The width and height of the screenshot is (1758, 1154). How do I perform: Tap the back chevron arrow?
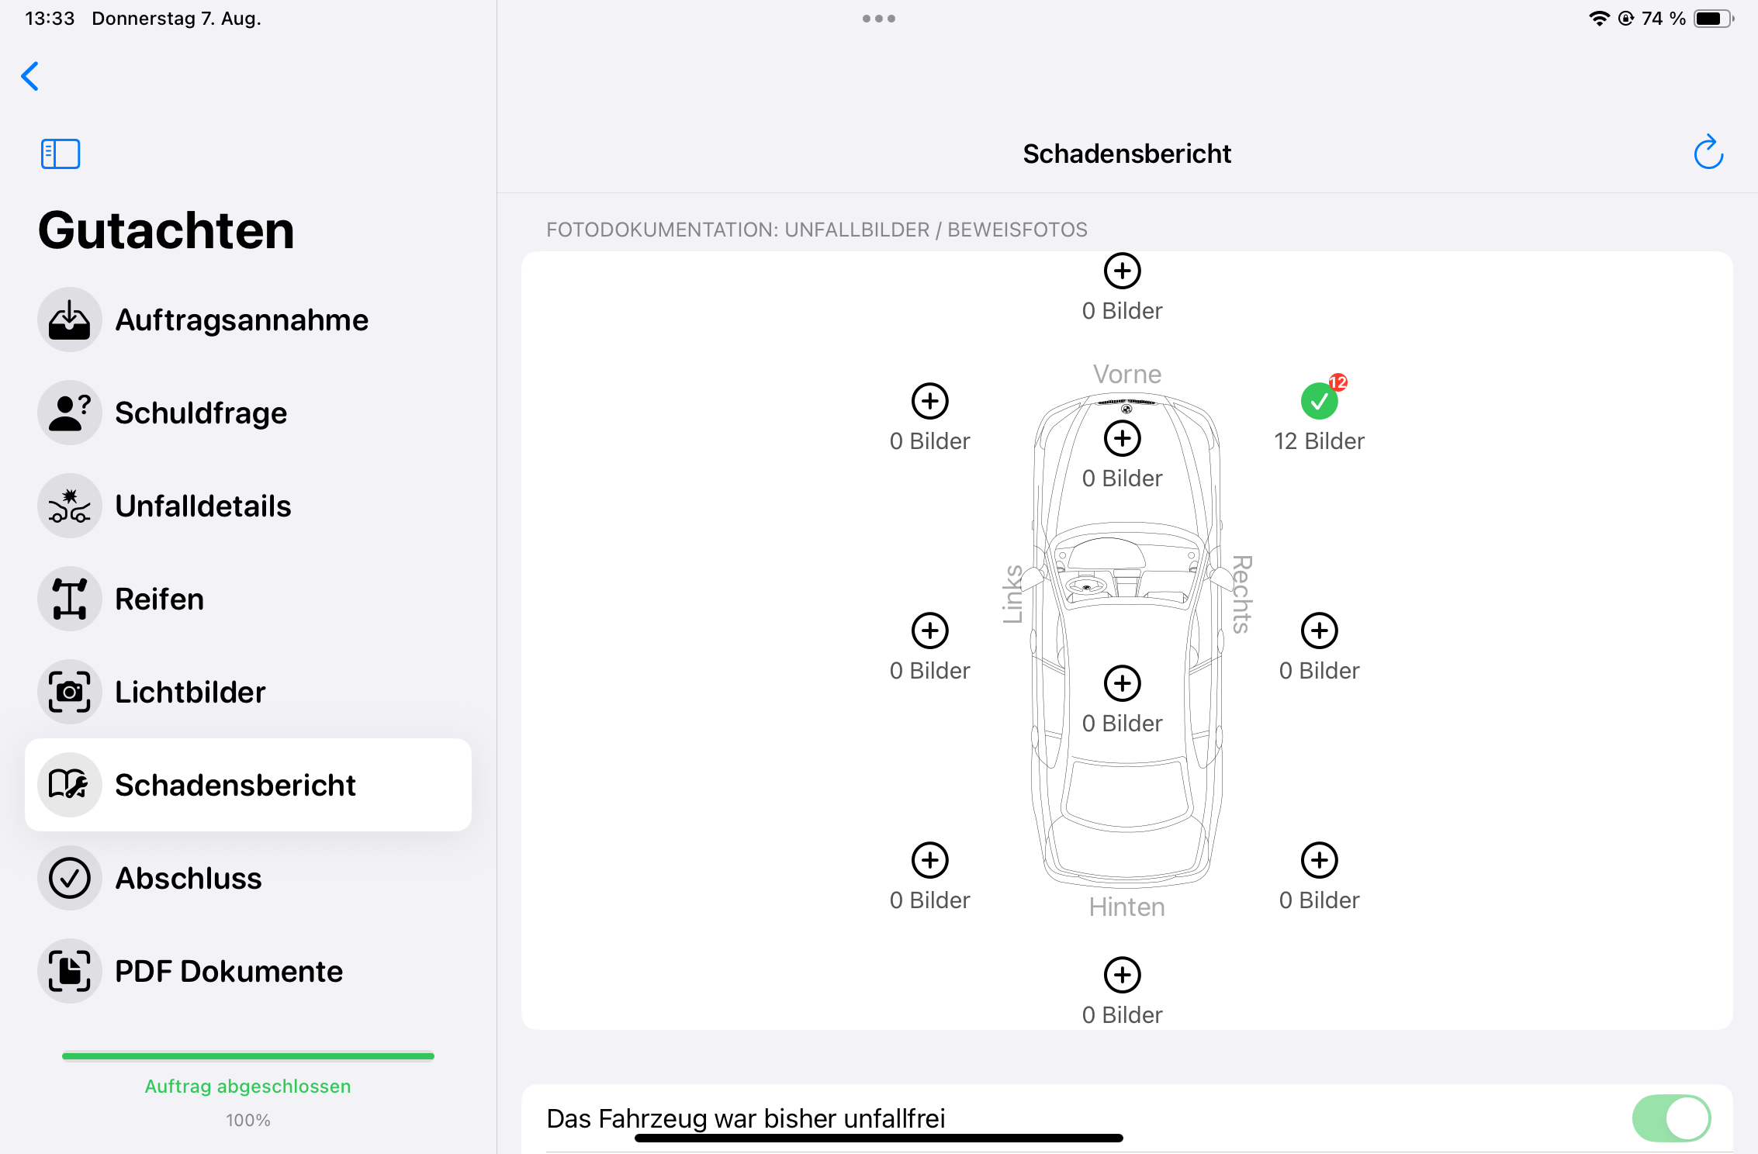(30, 76)
